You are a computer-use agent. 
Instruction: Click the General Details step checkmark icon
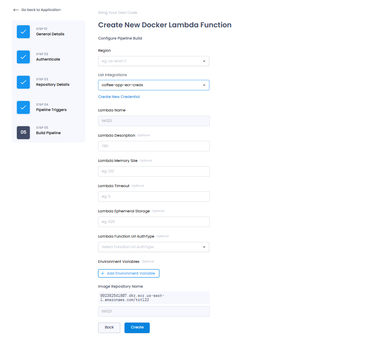[23, 32]
